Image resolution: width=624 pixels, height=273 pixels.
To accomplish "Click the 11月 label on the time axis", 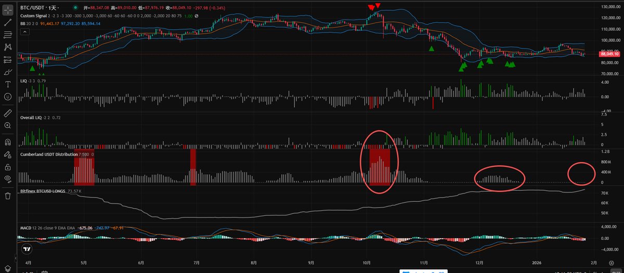I will (423, 263).
